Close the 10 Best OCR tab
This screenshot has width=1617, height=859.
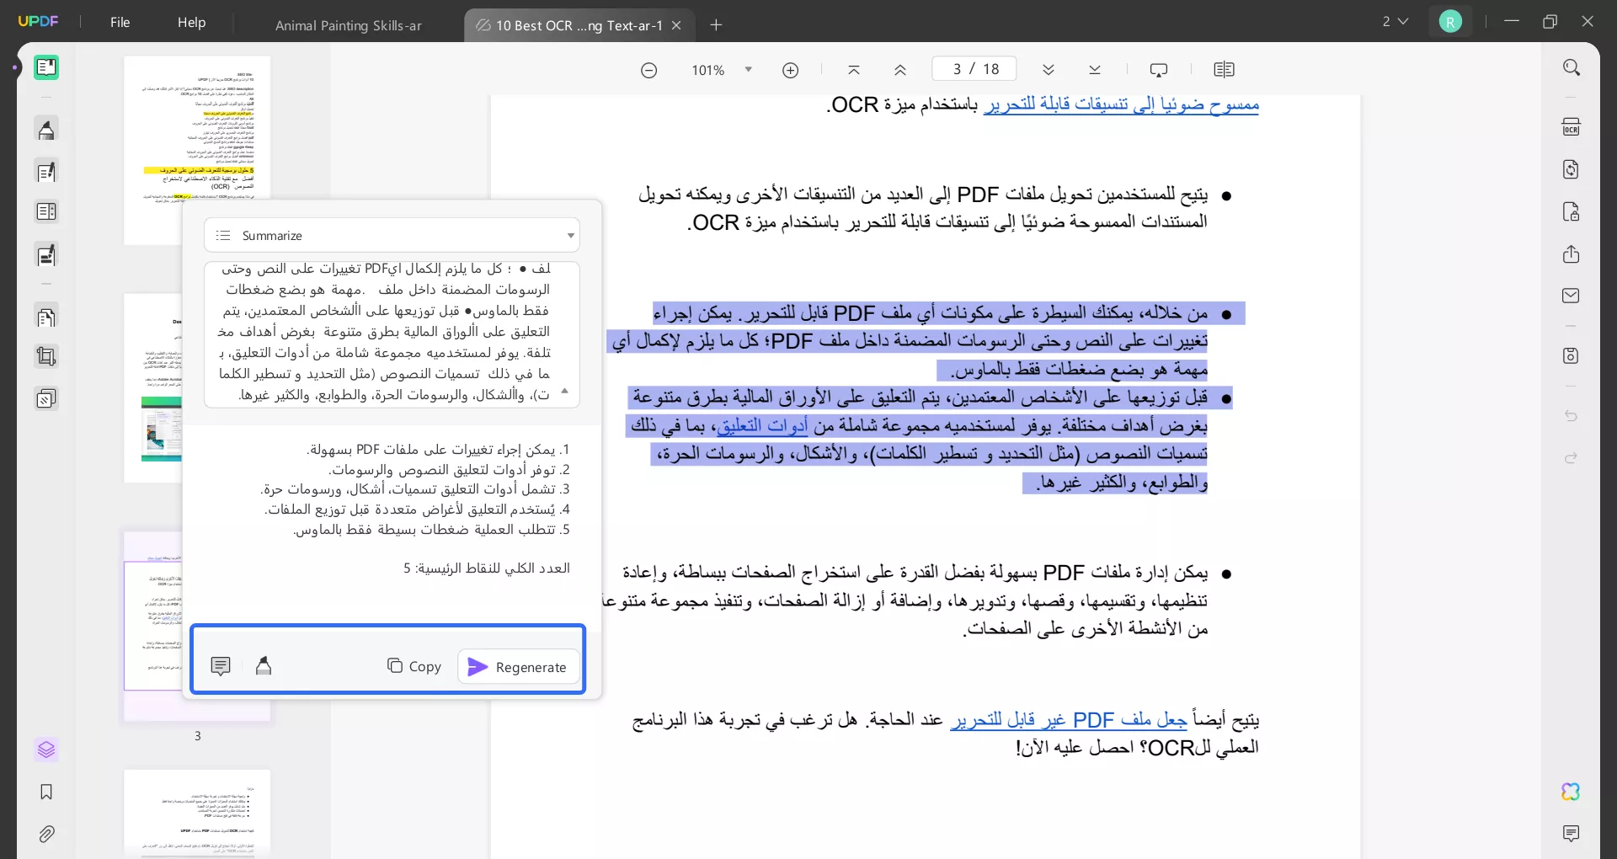[x=676, y=25]
